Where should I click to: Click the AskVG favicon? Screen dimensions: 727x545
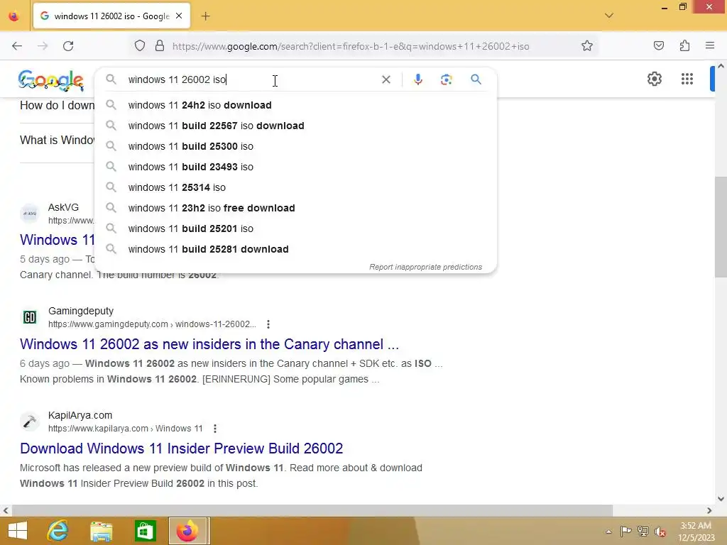tap(30, 214)
